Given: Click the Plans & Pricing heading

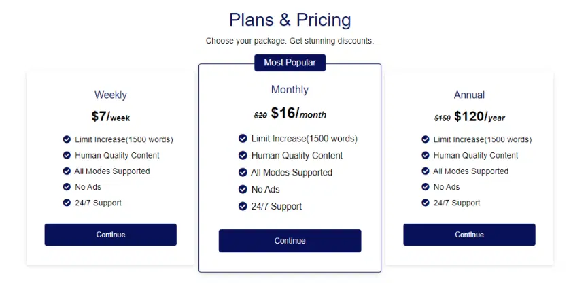Looking at the screenshot, I should tap(290, 20).
